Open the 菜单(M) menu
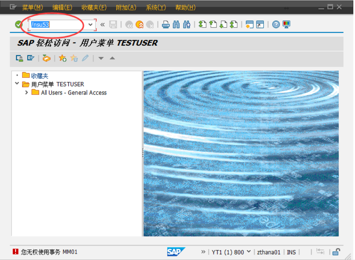The width and height of the screenshot is (355, 260). pyautogui.click(x=32, y=7)
